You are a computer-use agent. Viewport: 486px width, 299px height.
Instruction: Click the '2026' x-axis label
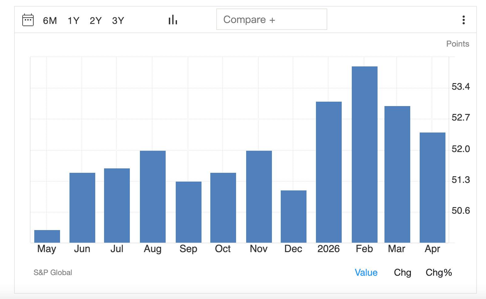tap(329, 249)
